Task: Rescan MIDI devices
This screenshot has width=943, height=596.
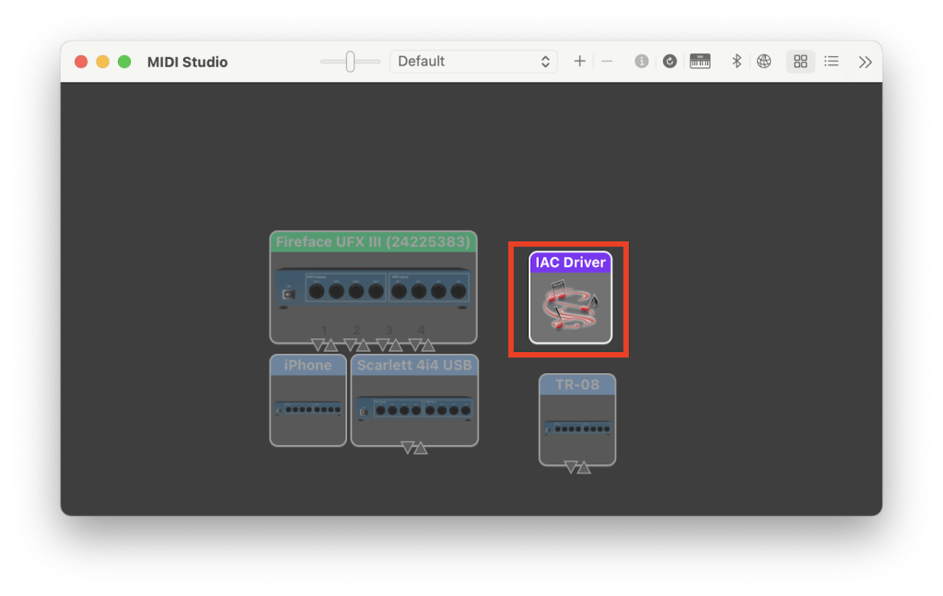Action: [669, 62]
